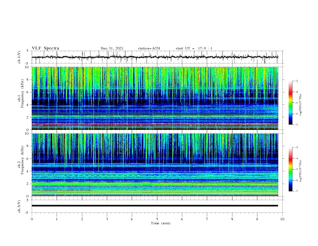Click the ch.1 spectrogram color scale bar
Image resolution: width=318 pixels, height=246 pixels.
[x=290, y=103]
